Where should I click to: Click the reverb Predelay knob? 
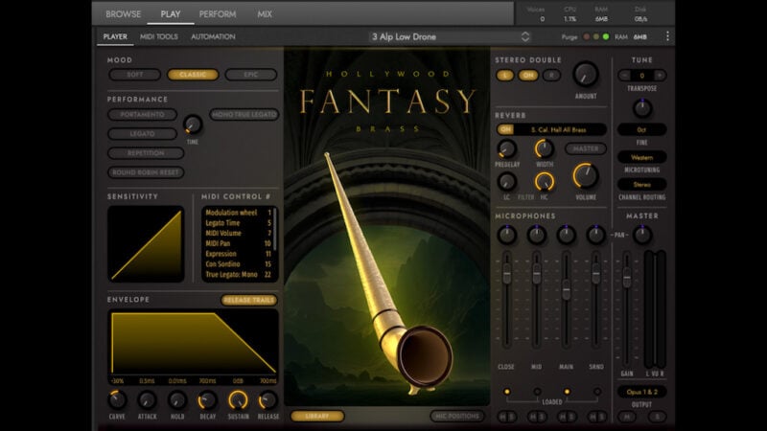coord(507,148)
